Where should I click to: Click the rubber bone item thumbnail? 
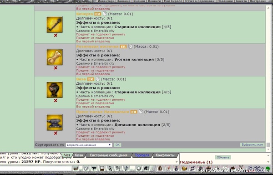[55, 57]
